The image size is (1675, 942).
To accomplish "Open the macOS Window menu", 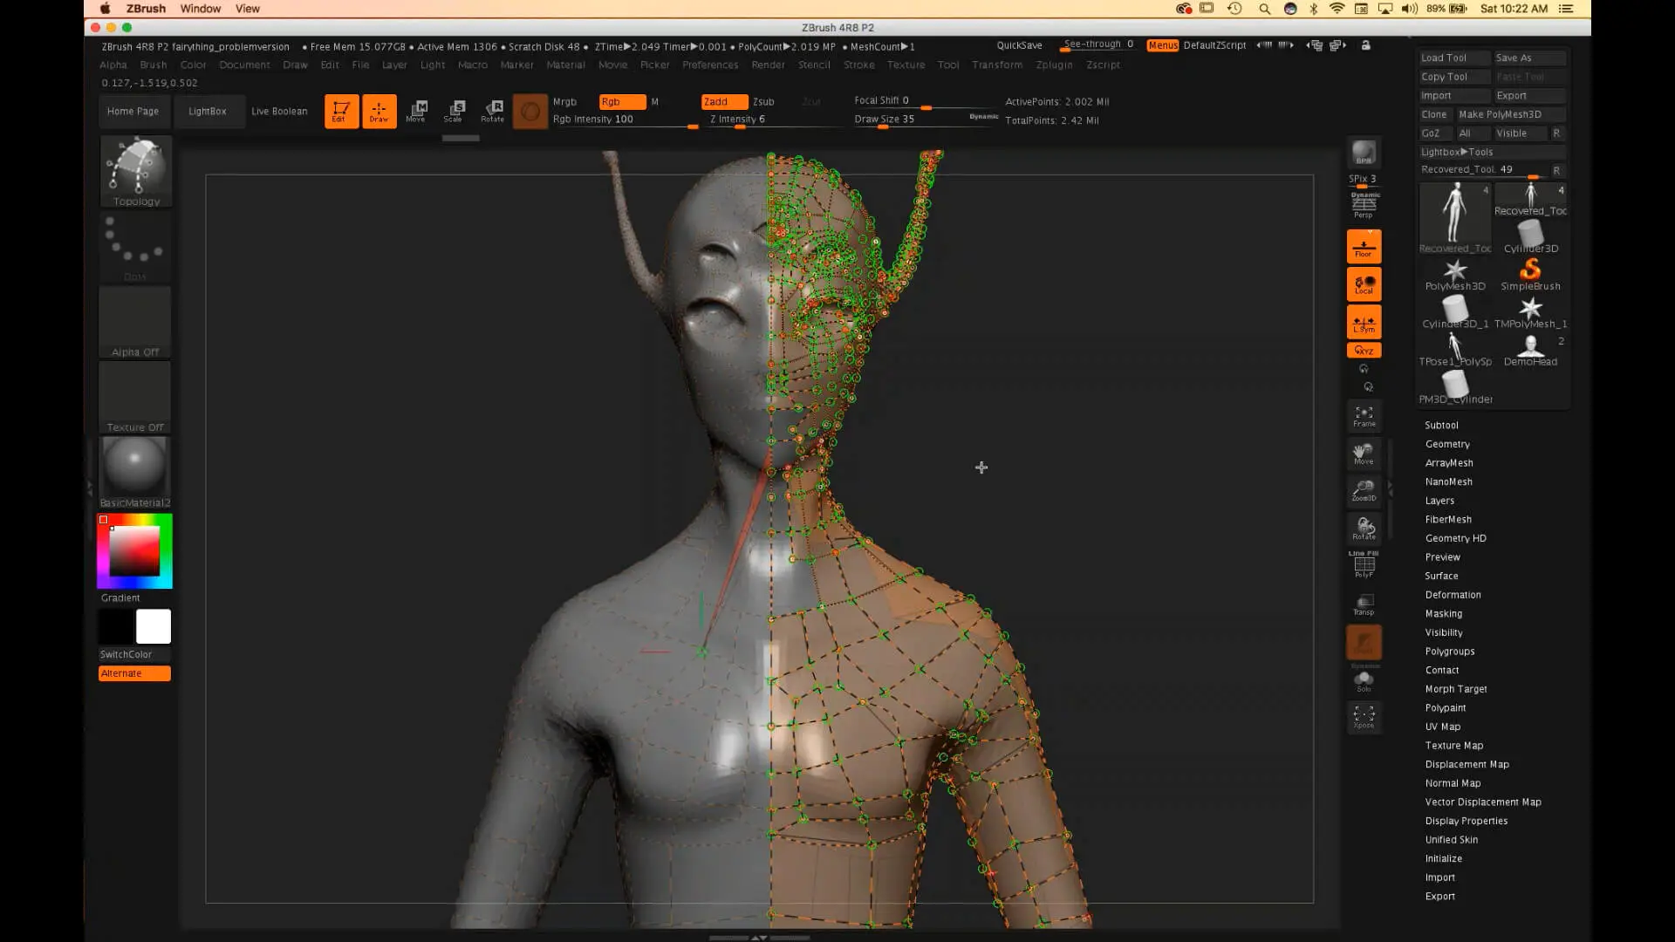I will point(200,9).
